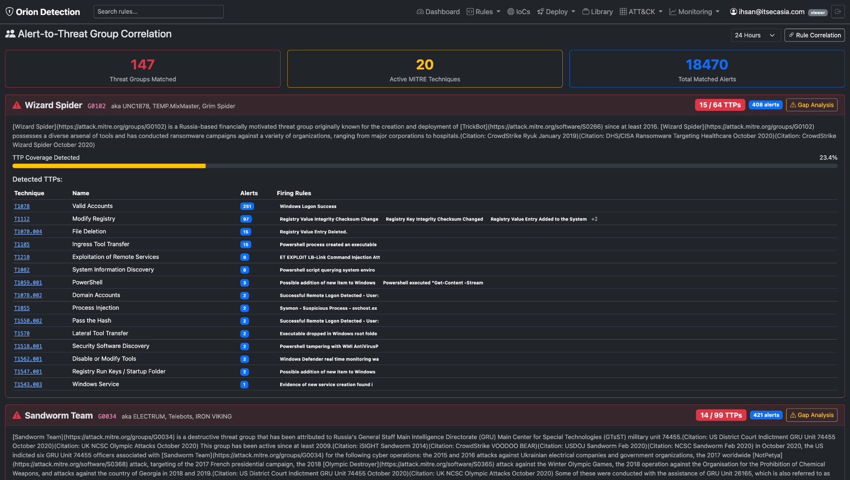Open the Rules dropdown menu
Screen dimensions: 850x480
[484, 12]
